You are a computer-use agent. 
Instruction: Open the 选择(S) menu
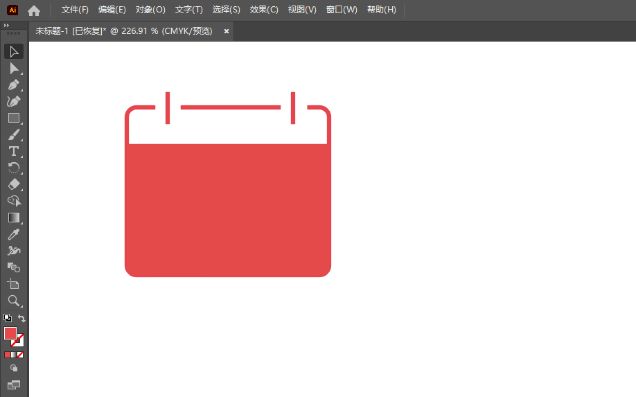227,10
